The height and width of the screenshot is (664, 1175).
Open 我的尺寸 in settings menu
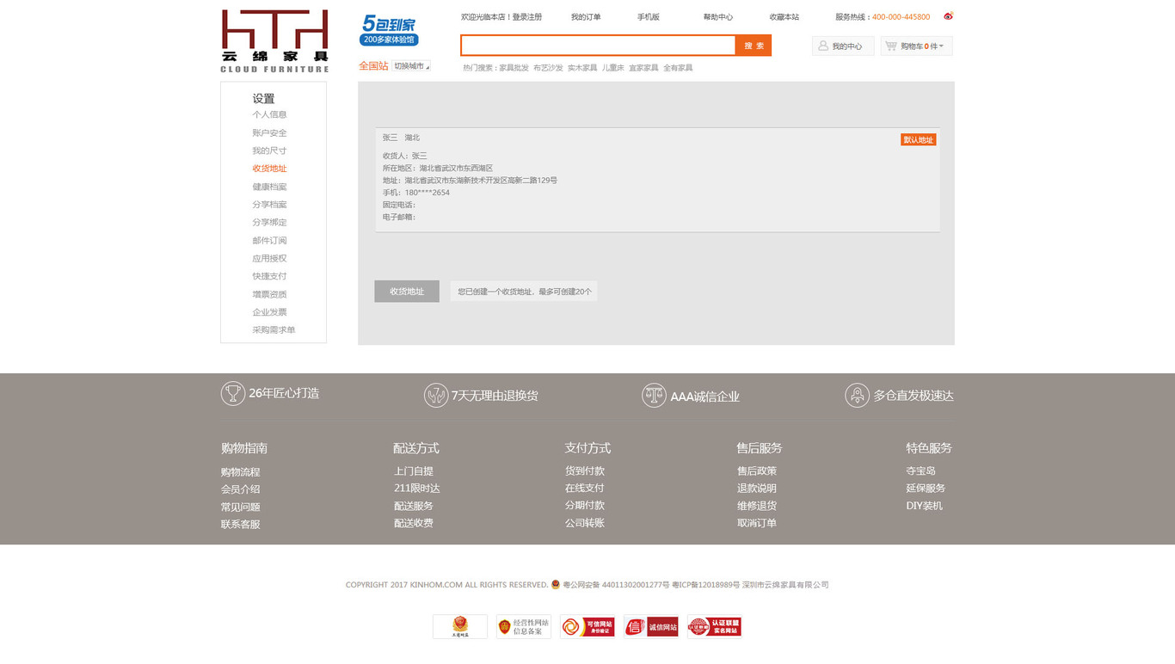(269, 151)
